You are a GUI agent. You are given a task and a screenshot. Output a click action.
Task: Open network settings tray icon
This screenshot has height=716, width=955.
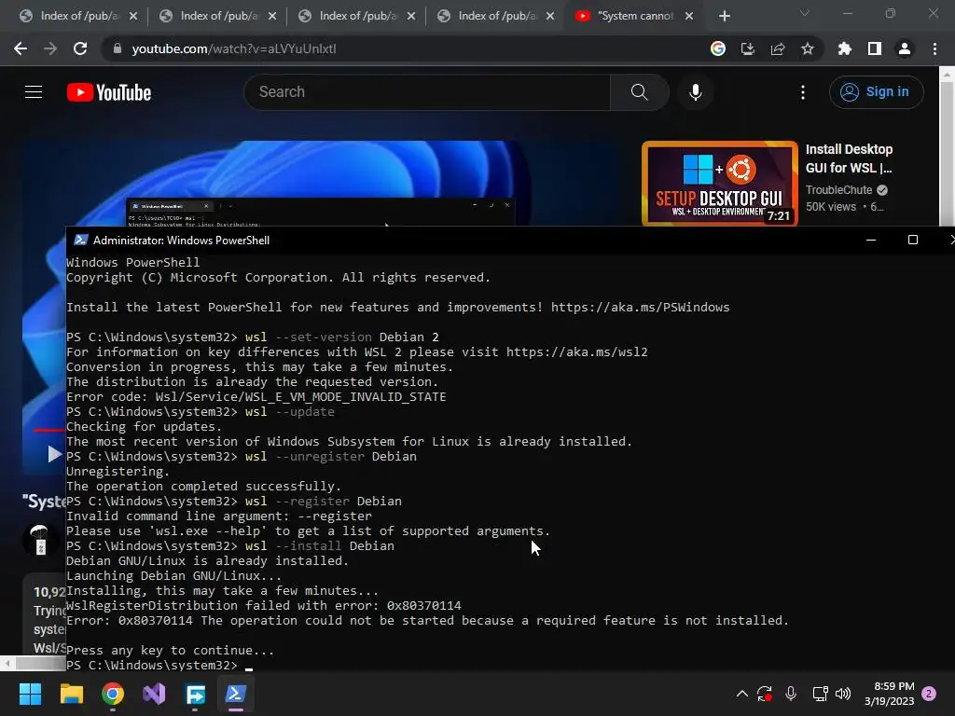[x=820, y=694]
